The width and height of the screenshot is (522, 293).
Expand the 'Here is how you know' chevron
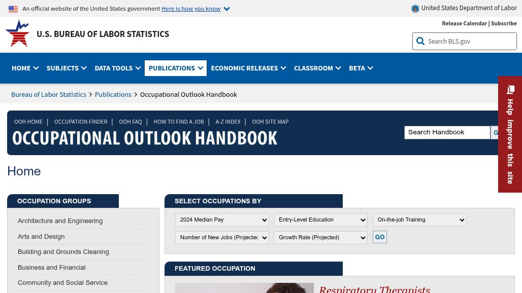click(226, 9)
